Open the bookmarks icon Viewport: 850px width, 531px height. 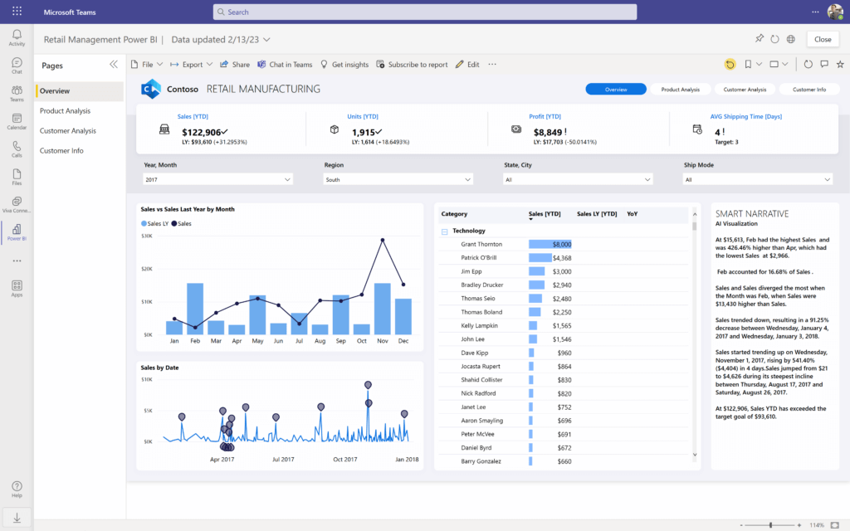click(x=748, y=65)
